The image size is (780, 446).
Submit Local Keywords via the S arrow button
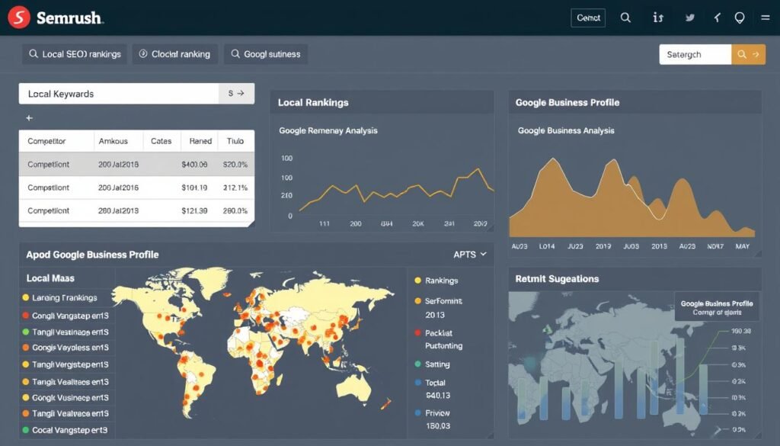tap(236, 93)
